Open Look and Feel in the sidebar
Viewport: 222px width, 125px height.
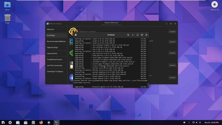pyautogui.click(x=56, y=53)
